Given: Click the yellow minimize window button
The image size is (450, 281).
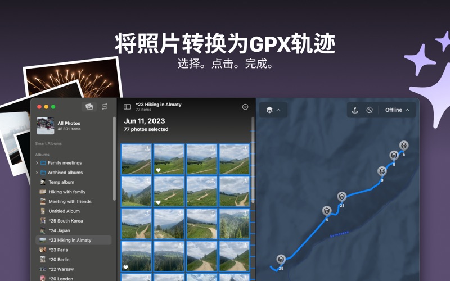Looking at the screenshot, I should click(x=46, y=107).
